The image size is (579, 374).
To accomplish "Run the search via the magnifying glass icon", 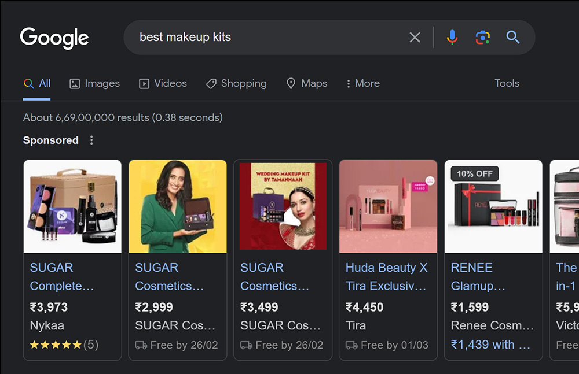I will click(512, 37).
